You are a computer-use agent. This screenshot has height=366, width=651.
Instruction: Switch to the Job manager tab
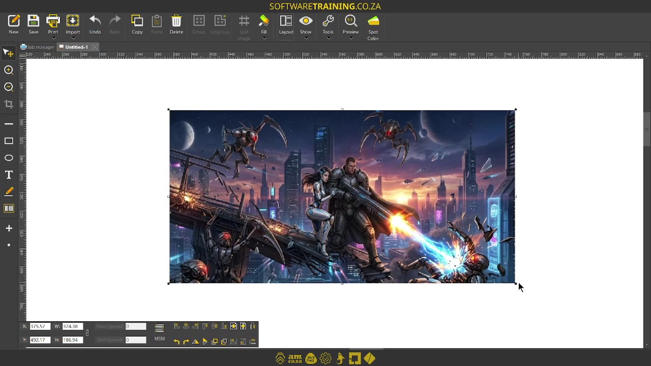[x=37, y=47]
